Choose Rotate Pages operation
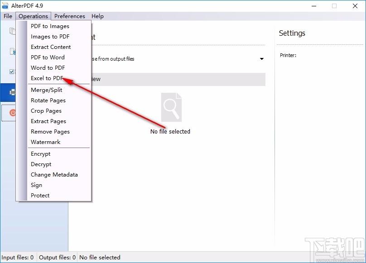Viewport: 366px width, 263px height. tap(48, 100)
